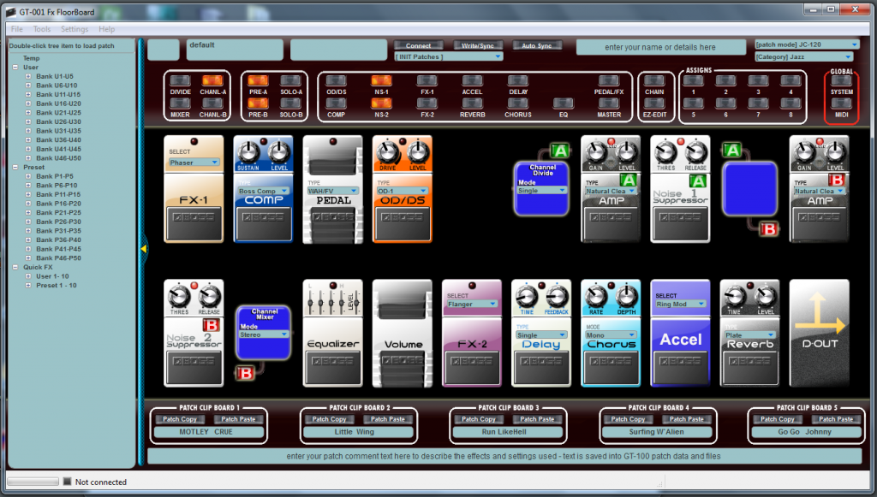Click the red B icon below Channel Mixer

[245, 373]
